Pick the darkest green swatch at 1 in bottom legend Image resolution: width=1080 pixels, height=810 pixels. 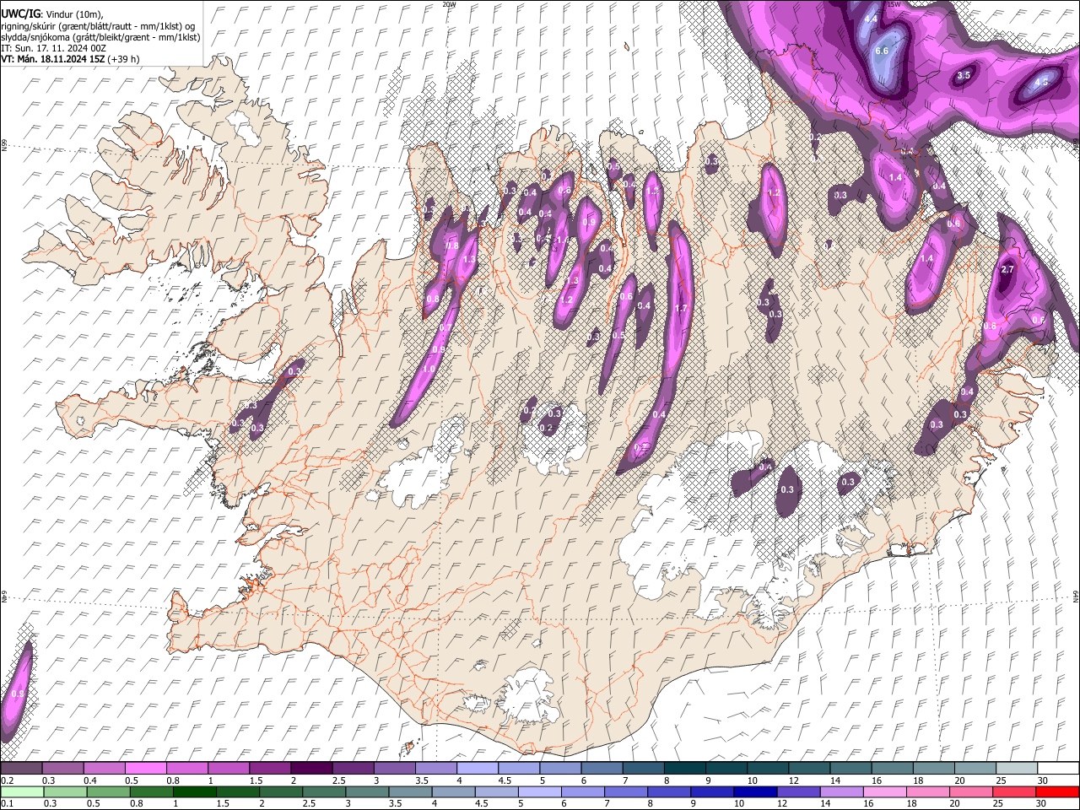(x=193, y=791)
